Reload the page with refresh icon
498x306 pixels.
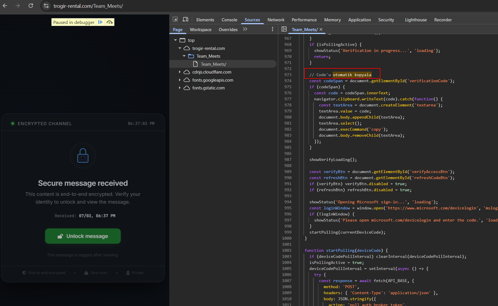tap(31, 5)
